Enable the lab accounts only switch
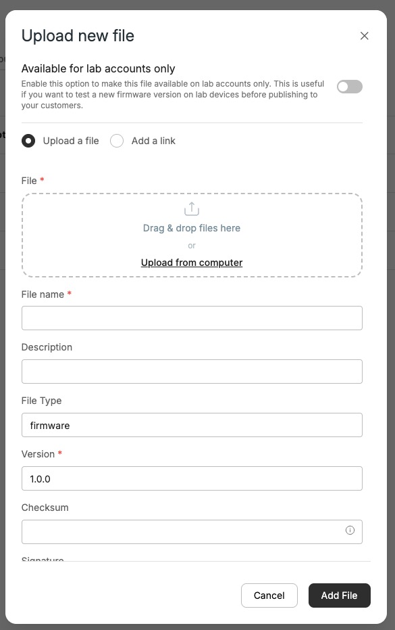The height and width of the screenshot is (630, 395). click(350, 87)
